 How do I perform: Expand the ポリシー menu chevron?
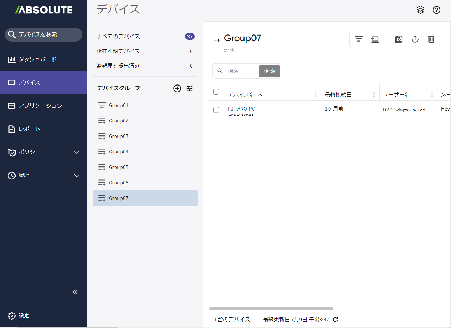[77, 152]
